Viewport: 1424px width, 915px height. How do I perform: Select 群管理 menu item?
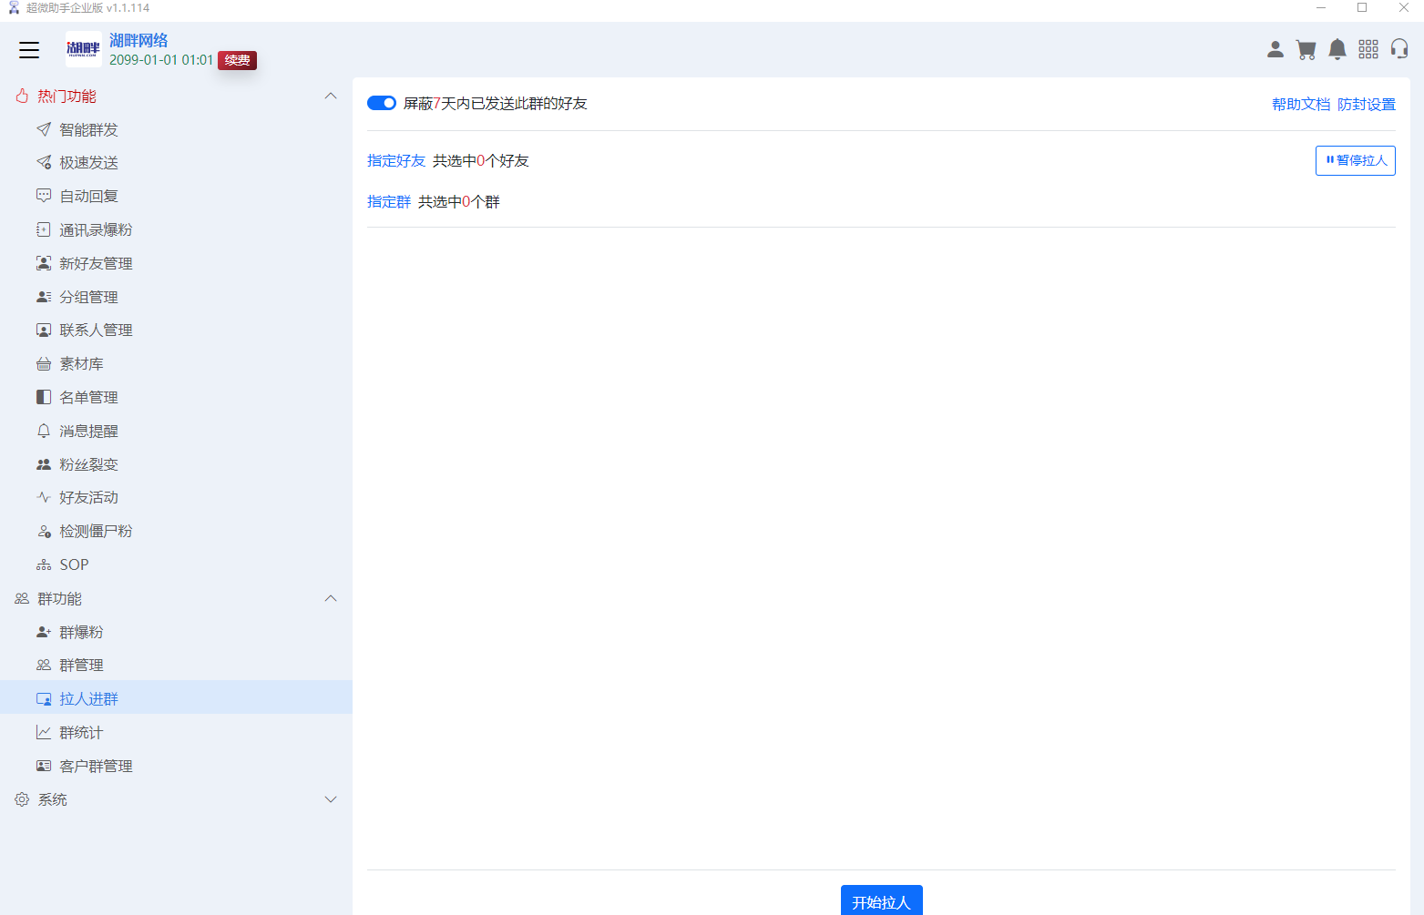tap(81, 666)
